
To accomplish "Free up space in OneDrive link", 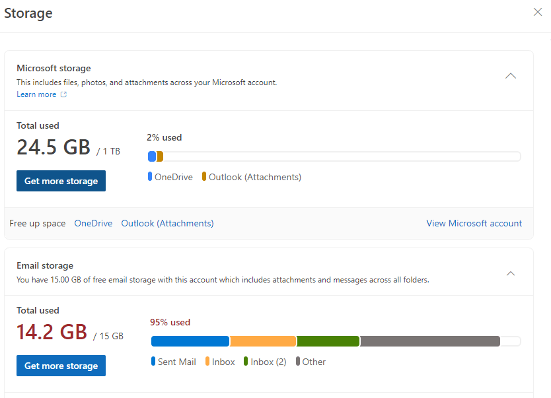I will (x=93, y=223).
